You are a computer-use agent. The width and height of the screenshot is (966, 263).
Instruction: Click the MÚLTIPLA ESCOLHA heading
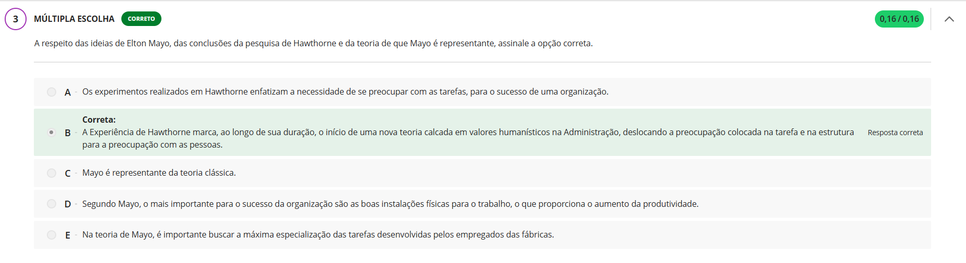[74, 19]
